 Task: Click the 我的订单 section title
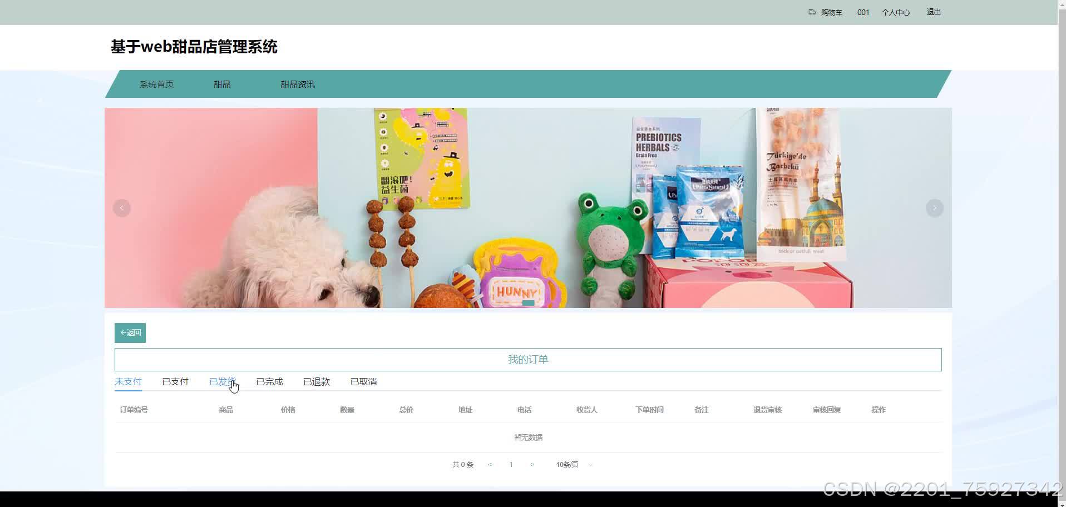pyautogui.click(x=528, y=360)
